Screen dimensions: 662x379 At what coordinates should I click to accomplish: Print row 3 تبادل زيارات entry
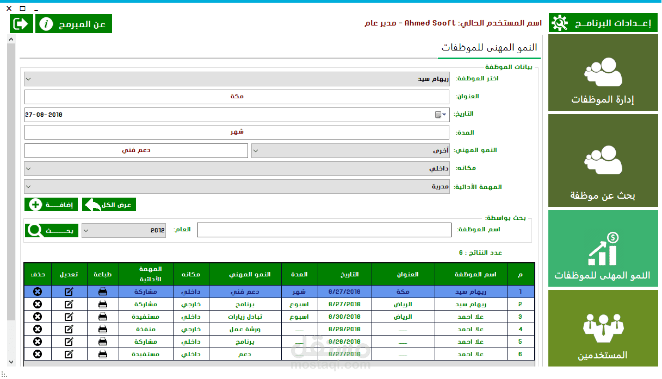click(x=103, y=317)
